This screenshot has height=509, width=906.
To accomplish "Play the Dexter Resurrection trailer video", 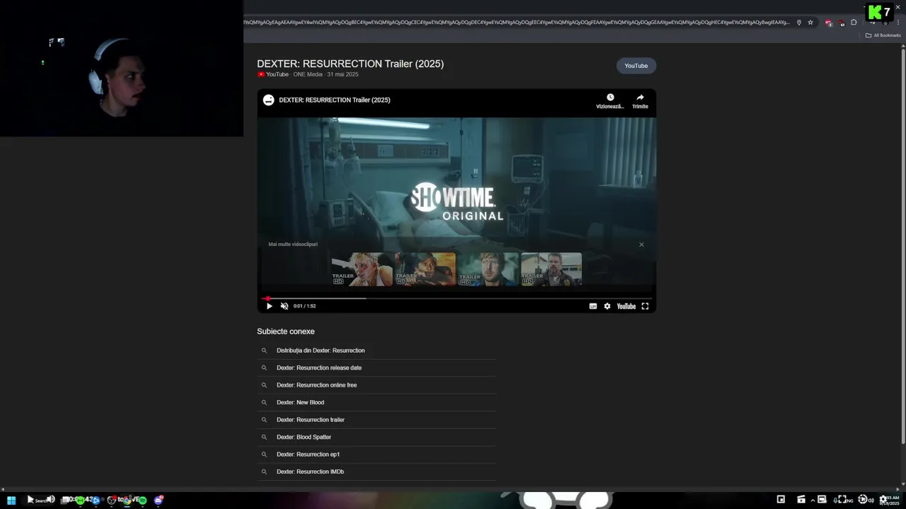I will tap(269, 306).
